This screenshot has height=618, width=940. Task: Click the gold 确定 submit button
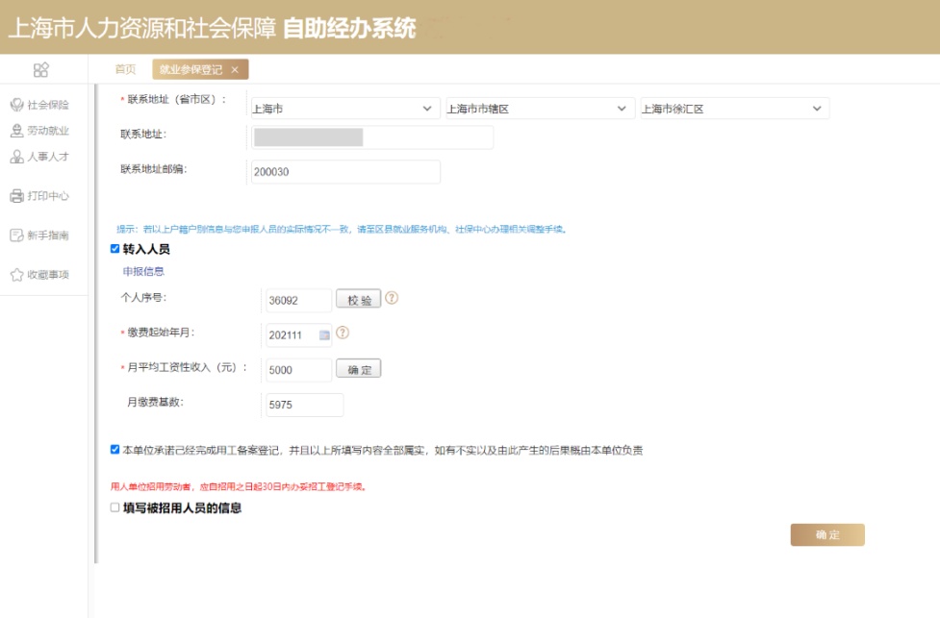click(x=827, y=535)
